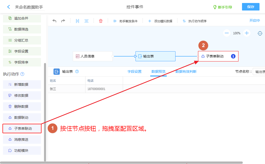Click the 节点名称 input field

(x=259, y=72)
